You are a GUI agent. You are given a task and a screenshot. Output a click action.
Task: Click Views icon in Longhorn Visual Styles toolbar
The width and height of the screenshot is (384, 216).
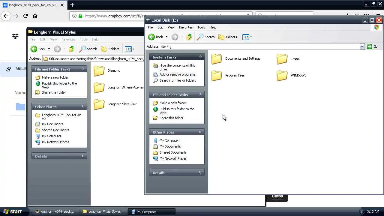pos(128,49)
